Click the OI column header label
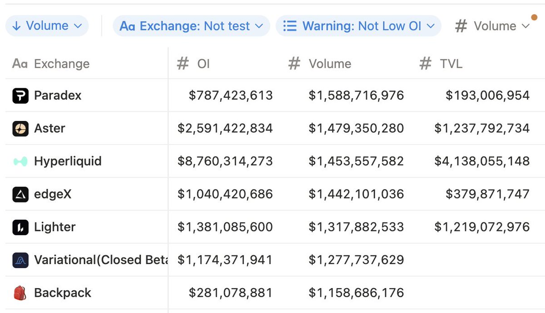The image size is (545, 313). click(x=203, y=64)
